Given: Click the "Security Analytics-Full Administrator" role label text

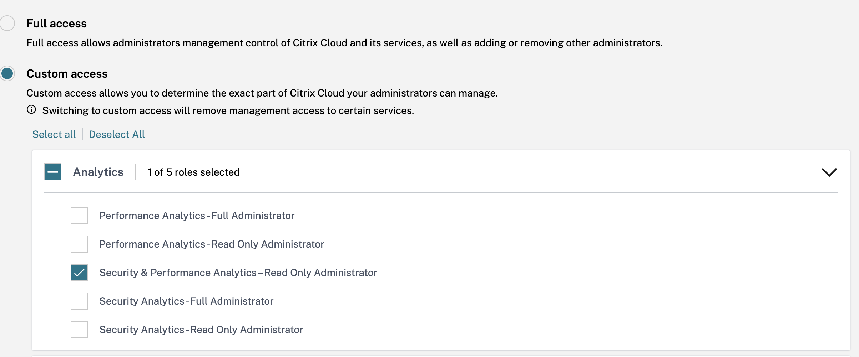Looking at the screenshot, I should (186, 301).
